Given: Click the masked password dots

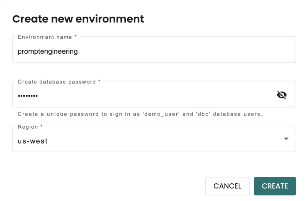Looking at the screenshot, I should tap(28, 96).
